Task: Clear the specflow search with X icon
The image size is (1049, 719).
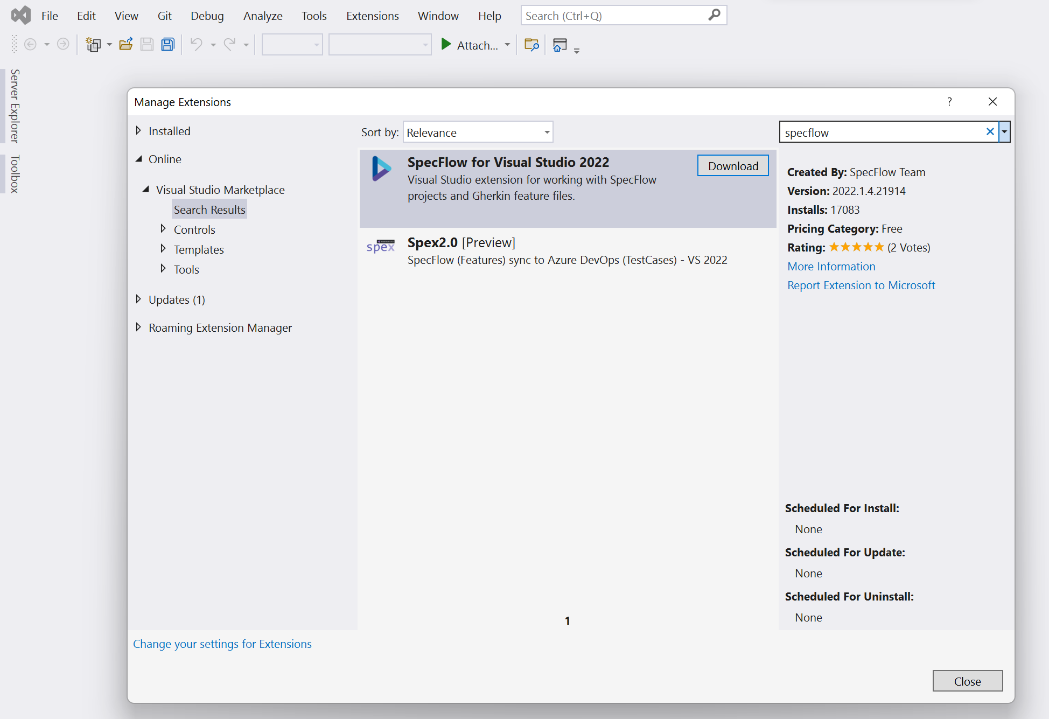Action: tap(990, 132)
